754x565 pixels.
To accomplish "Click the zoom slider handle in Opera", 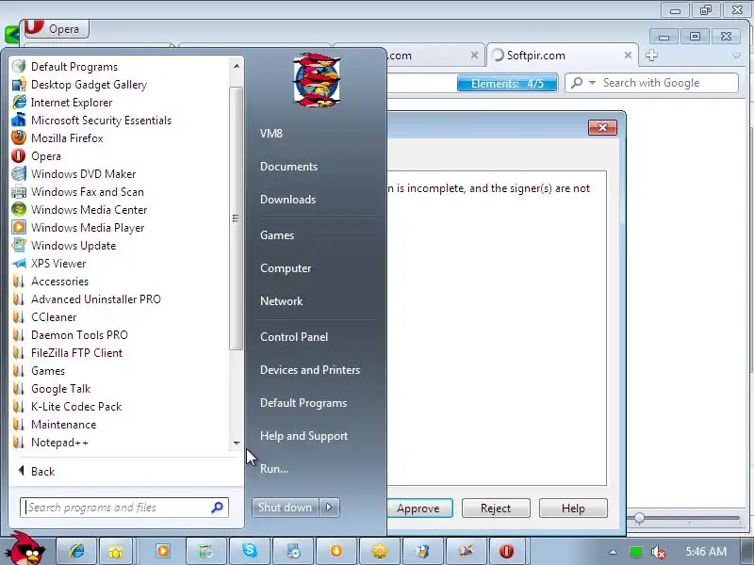I will [639, 518].
